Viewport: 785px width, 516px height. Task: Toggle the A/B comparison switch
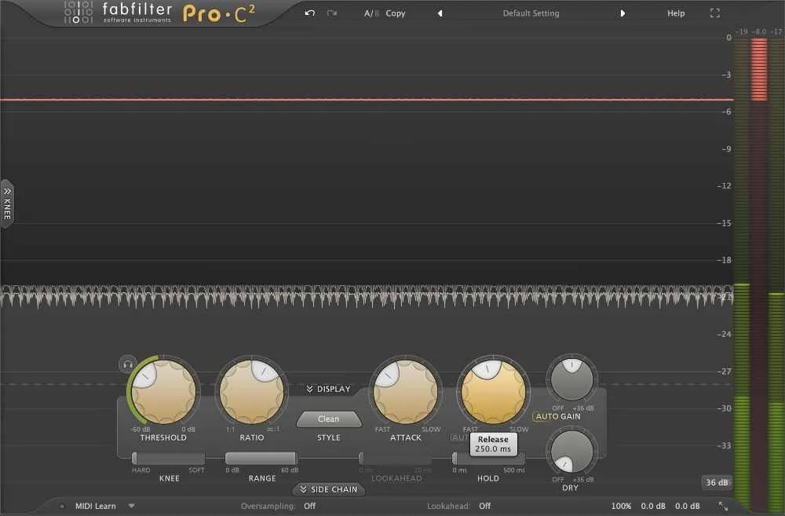(x=371, y=13)
